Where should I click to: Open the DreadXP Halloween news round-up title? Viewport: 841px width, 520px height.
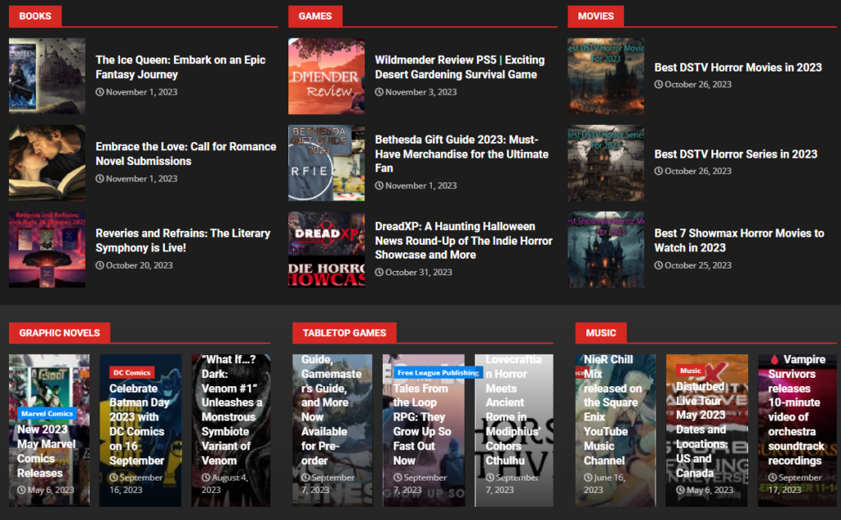tap(463, 241)
